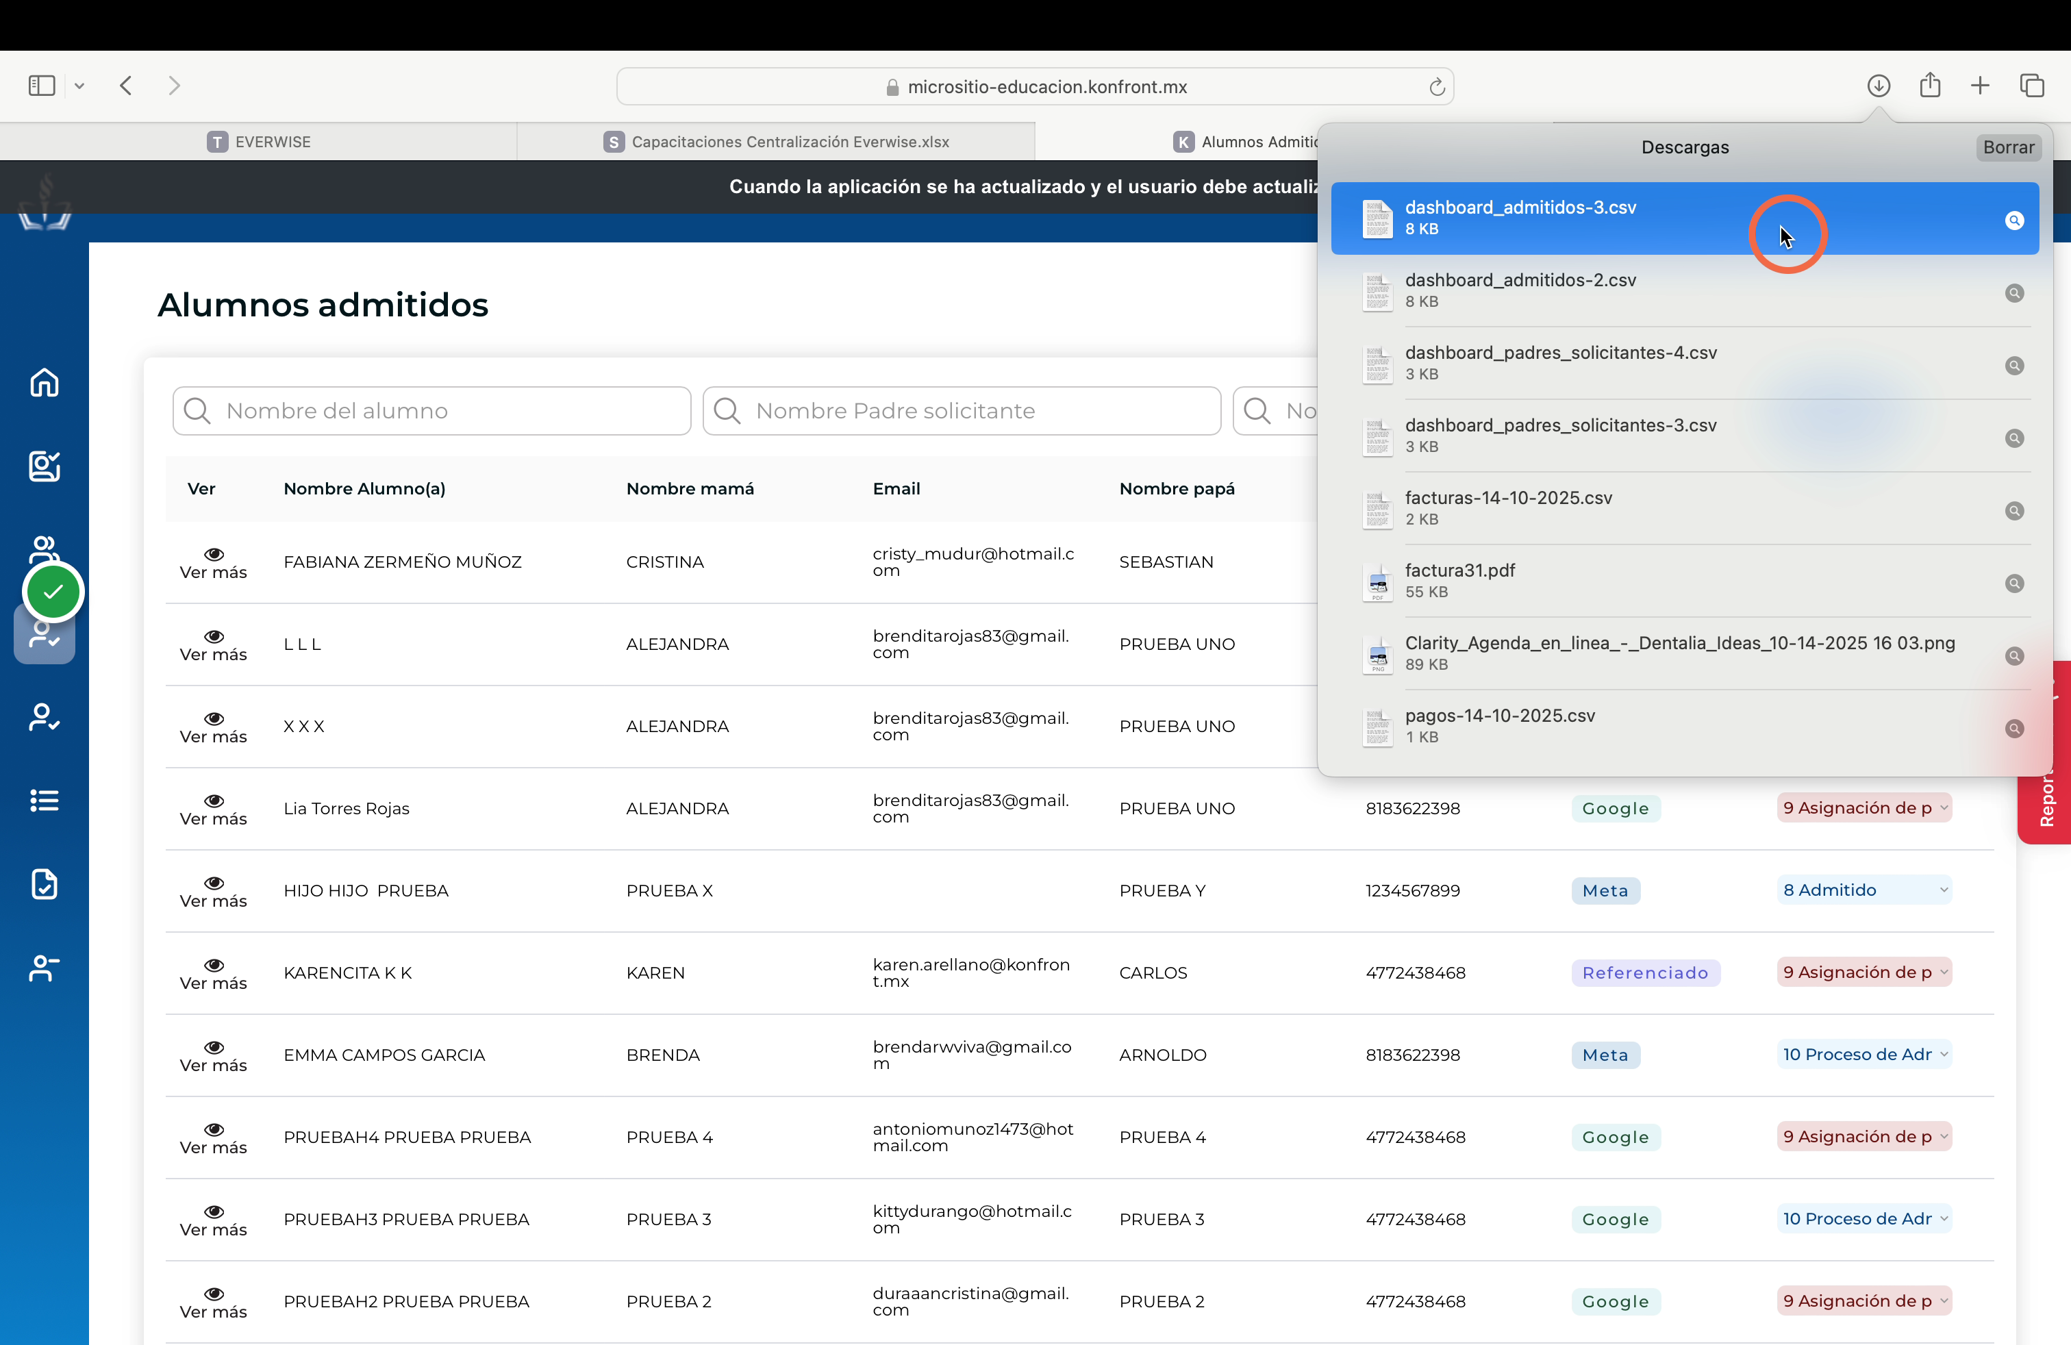
Task: View details of FABIANA ZERMEÑO MUÑOZ via Ver más
Action: point(213,563)
